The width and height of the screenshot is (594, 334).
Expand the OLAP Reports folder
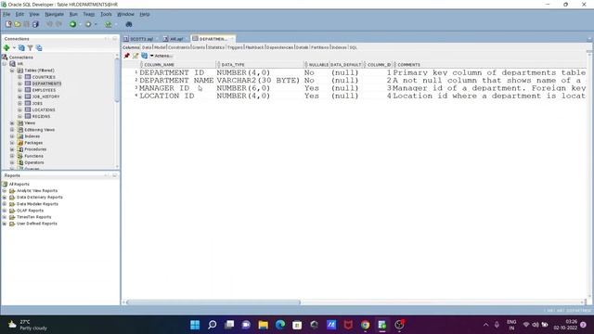(x=5, y=211)
